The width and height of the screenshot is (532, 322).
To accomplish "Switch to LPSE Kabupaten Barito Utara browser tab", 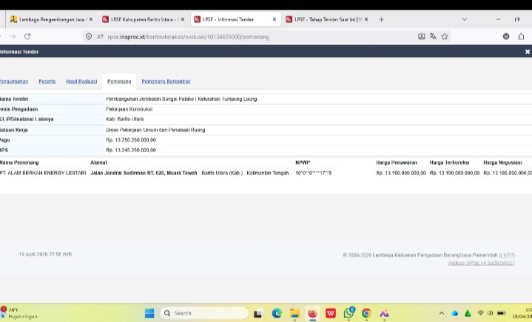I will [x=141, y=19].
